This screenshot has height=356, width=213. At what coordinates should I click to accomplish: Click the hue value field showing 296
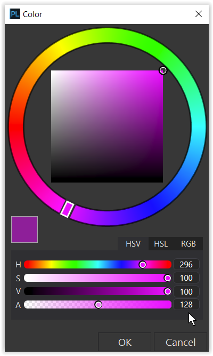click(186, 265)
